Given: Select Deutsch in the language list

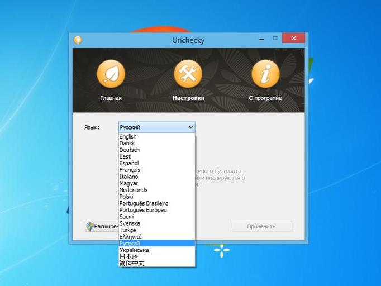Looking at the screenshot, I should coord(157,150).
